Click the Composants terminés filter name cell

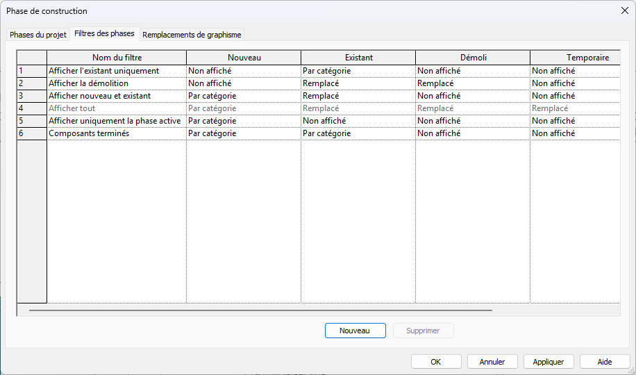116,133
